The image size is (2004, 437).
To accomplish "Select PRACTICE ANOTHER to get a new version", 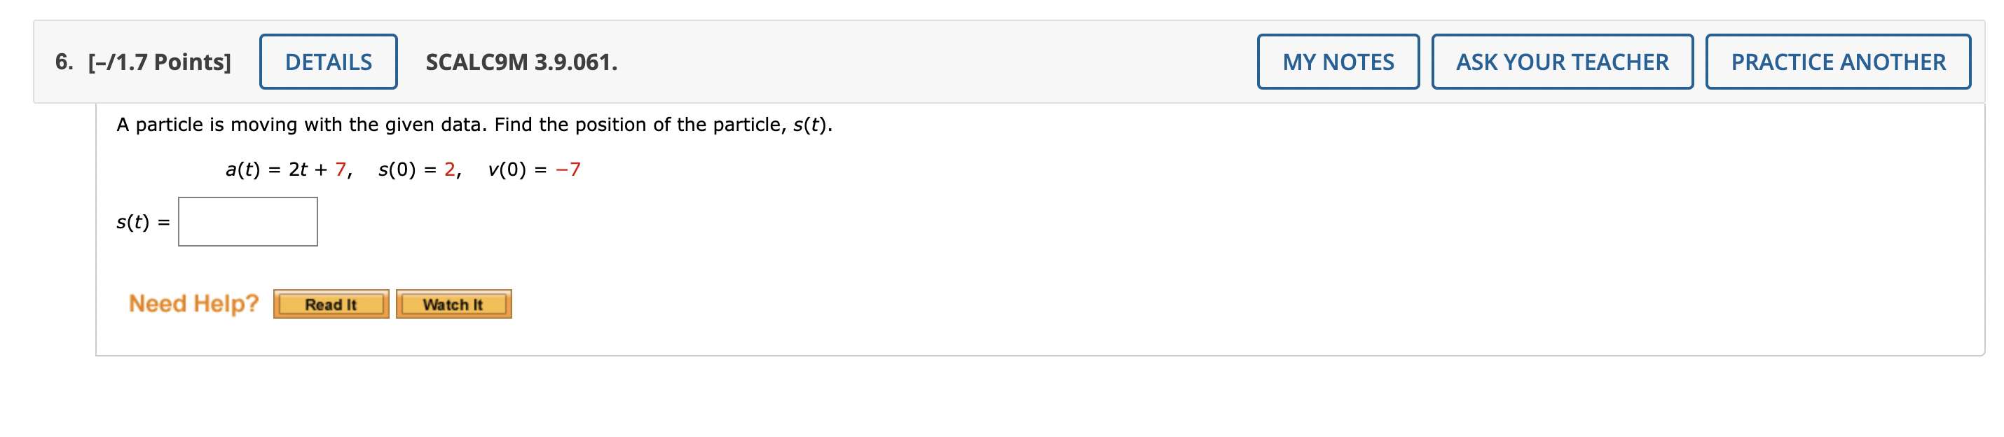I will coord(1837,62).
